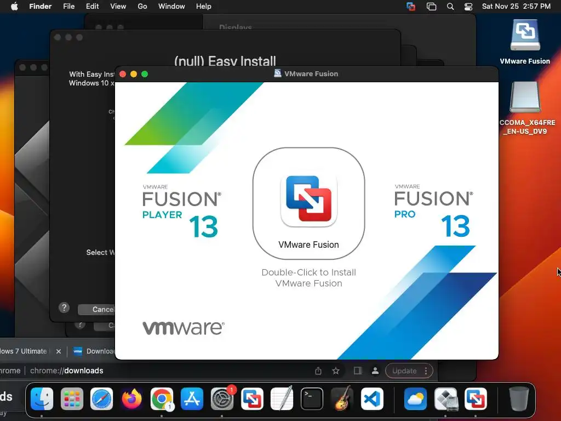Image resolution: width=561 pixels, height=421 pixels.
Task: Click the date and time in menu bar
Action: pyautogui.click(x=516, y=7)
